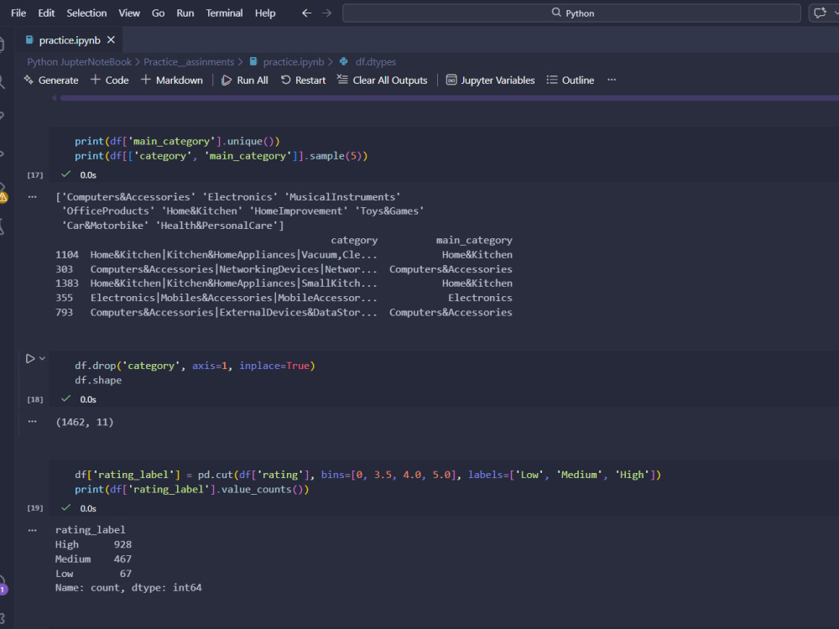Add a new Code cell
The width and height of the screenshot is (839, 629).
(x=110, y=81)
